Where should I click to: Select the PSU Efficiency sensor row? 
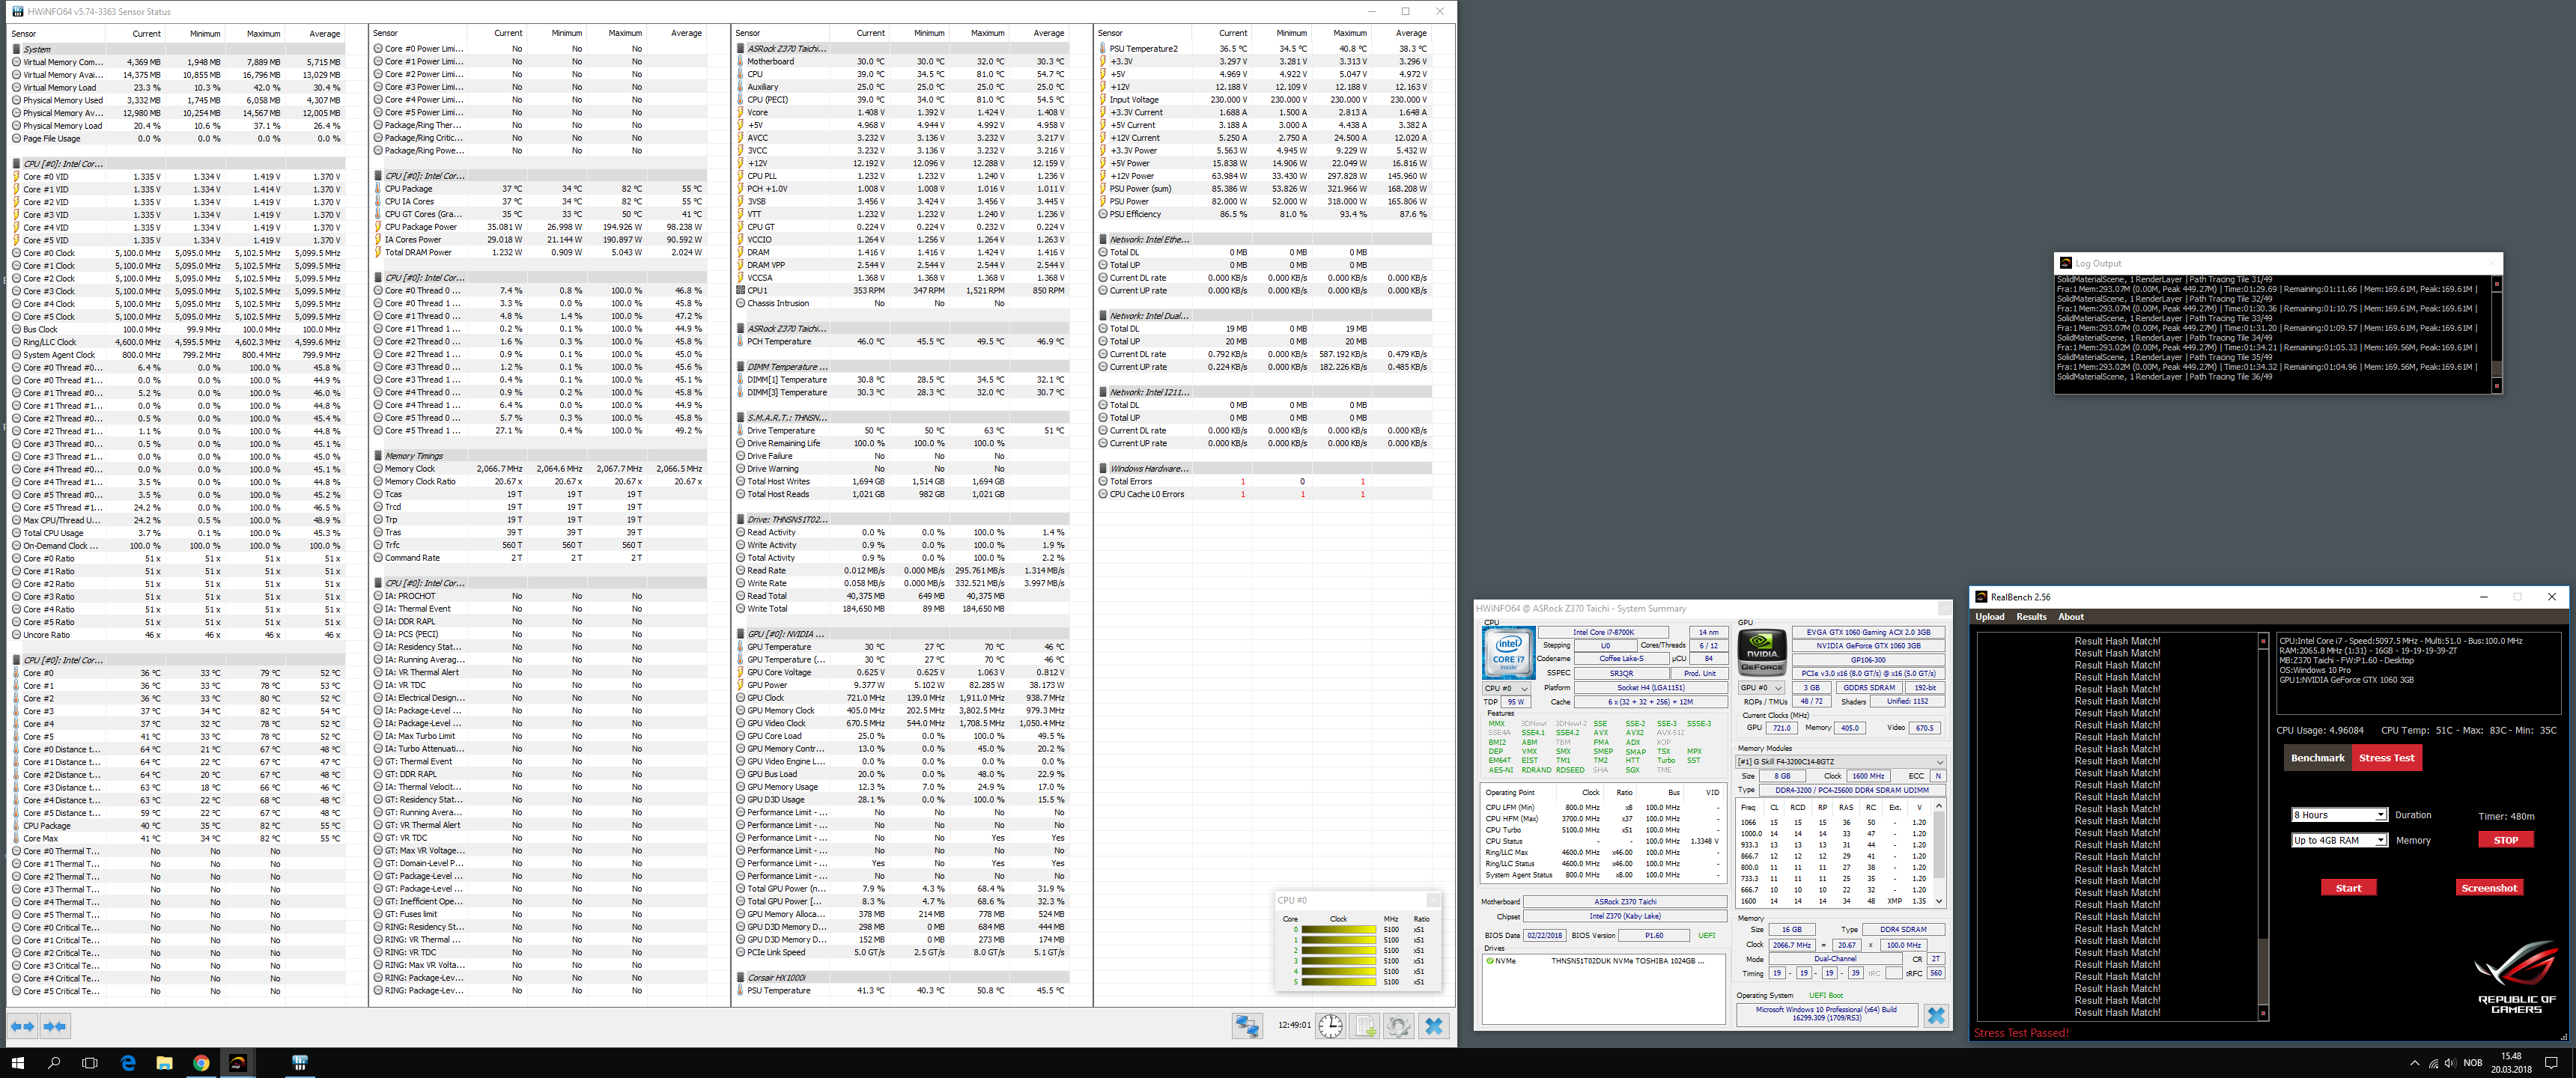1264,214
